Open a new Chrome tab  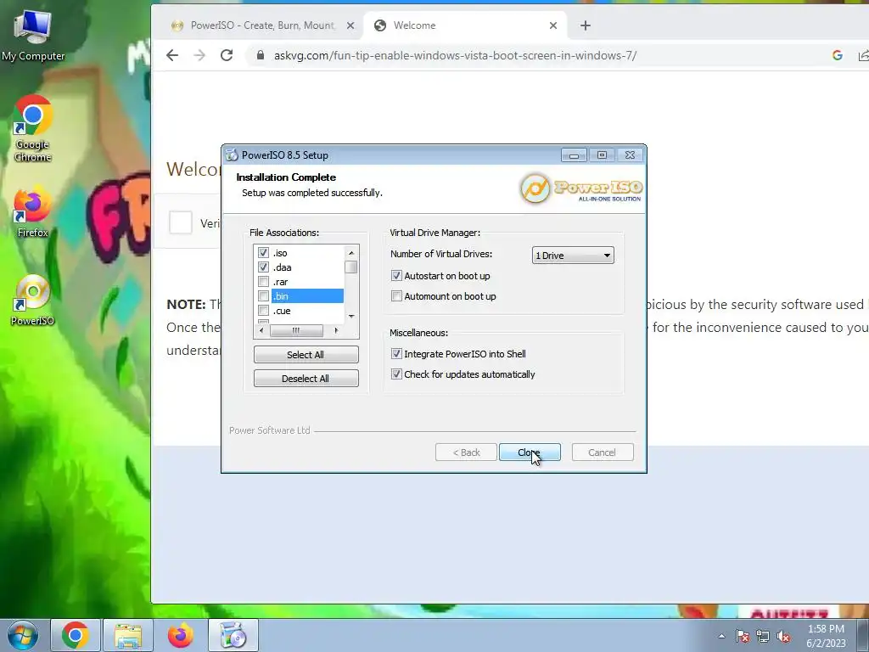click(586, 25)
